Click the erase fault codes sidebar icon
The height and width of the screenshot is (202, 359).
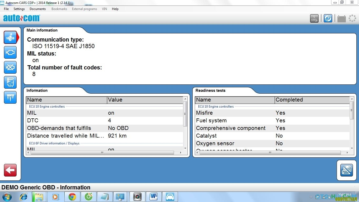[x=10, y=67]
